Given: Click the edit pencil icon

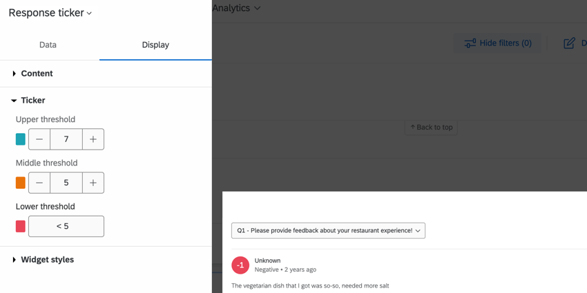Looking at the screenshot, I should click(569, 43).
